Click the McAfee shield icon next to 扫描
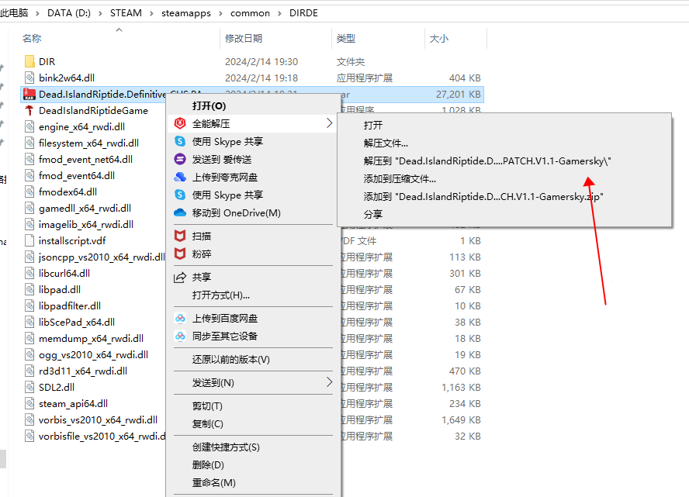The image size is (689, 497). tap(180, 236)
